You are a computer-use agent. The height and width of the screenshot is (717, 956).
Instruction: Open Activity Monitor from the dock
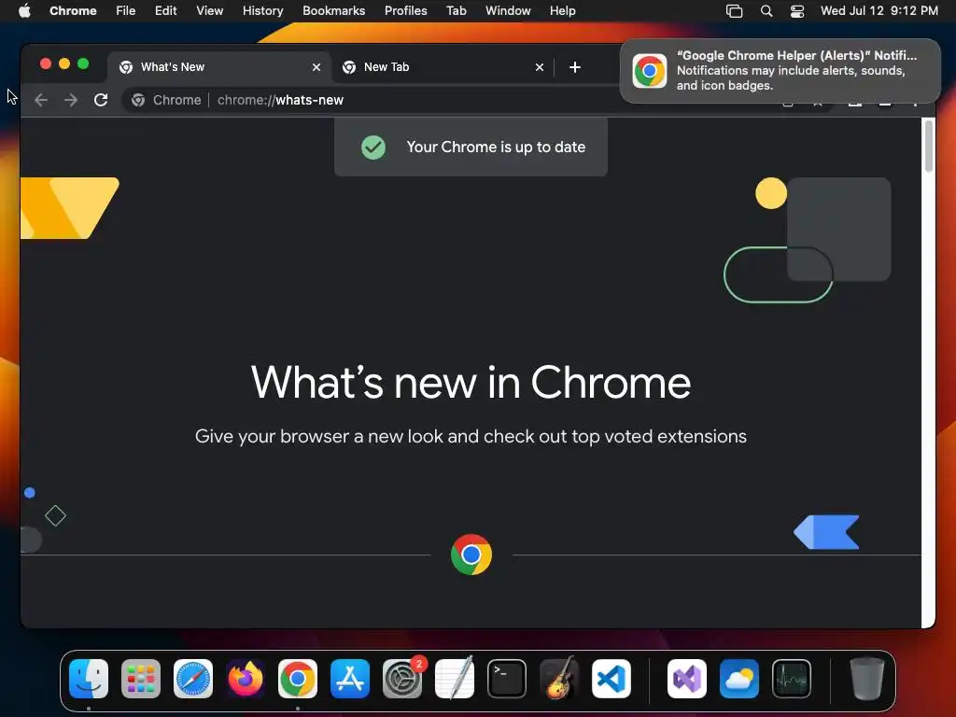pos(792,679)
